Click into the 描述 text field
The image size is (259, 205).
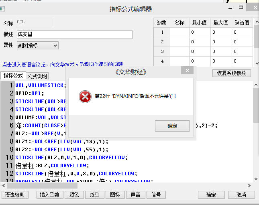pos(74,35)
